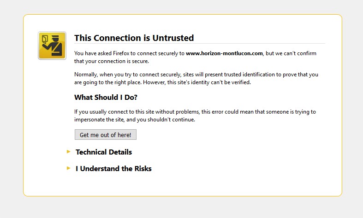Click the phrase "but we can't confirm"

pos(292,53)
